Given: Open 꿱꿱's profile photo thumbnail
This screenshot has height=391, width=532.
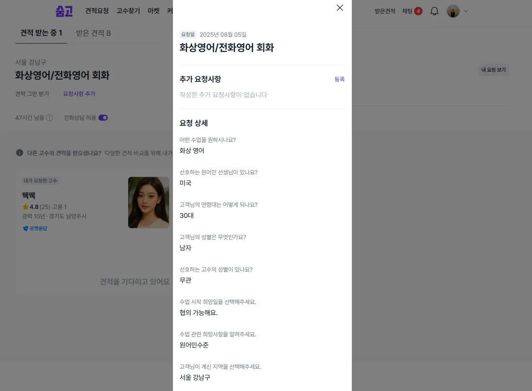Looking at the screenshot, I should [x=149, y=203].
